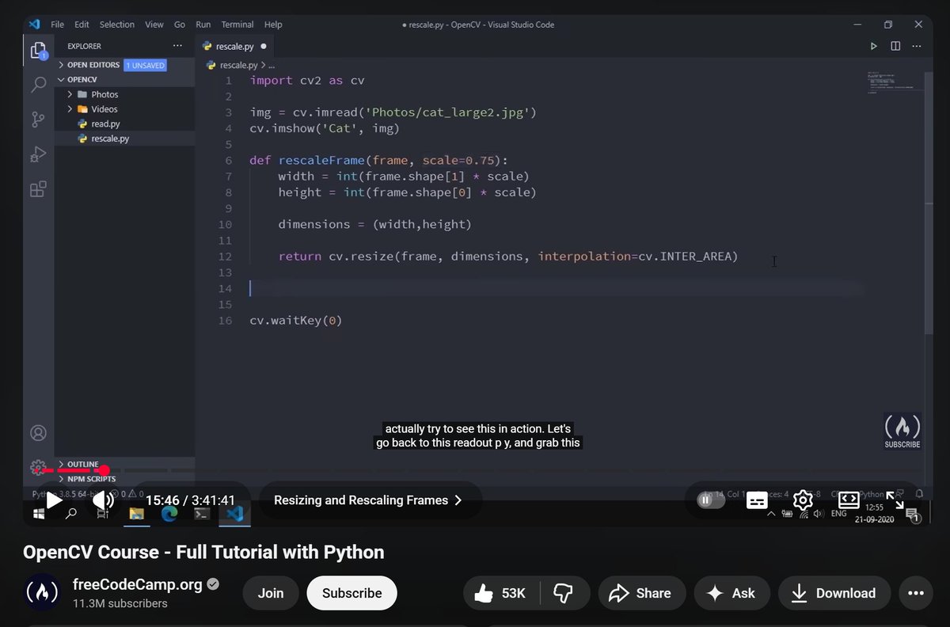Image resolution: width=950 pixels, height=627 pixels.
Task: Open the Explorer panel ellipsis menu
Action: pyautogui.click(x=177, y=46)
